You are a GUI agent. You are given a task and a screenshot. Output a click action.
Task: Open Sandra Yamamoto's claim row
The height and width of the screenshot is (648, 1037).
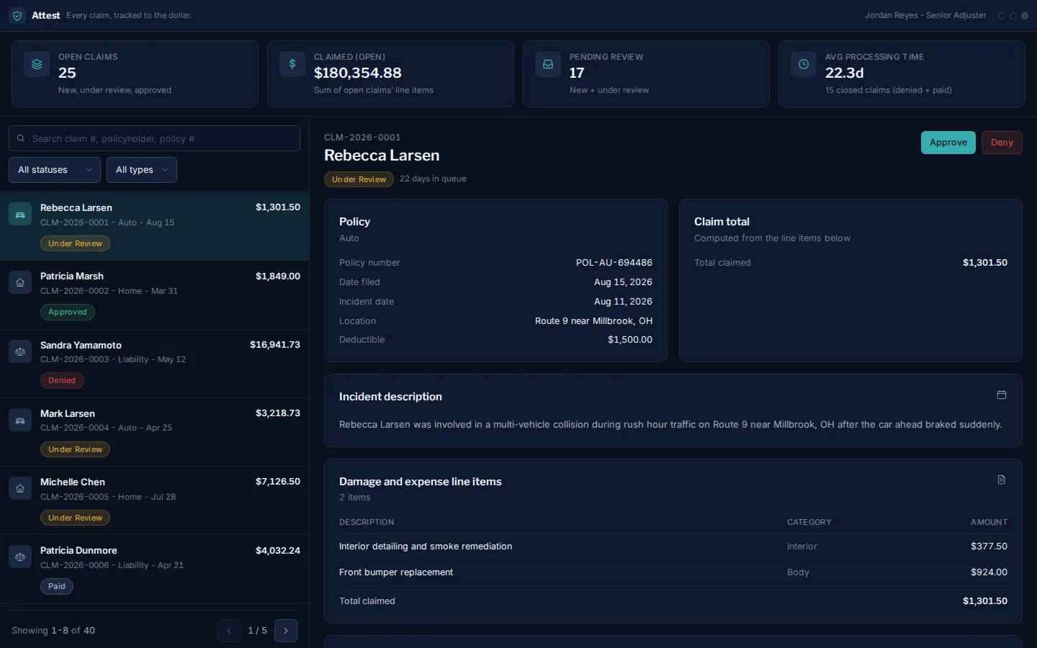click(154, 364)
